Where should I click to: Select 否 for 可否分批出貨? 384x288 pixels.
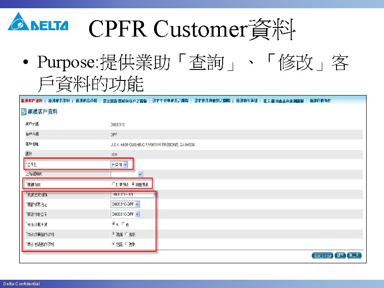pyautogui.click(x=123, y=224)
